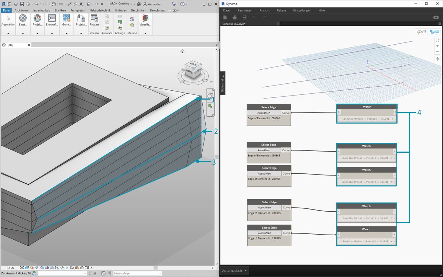Activate Dynamo pan tool icon
Image resolution: width=443 pixels, height=277 pixels.
pyautogui.click(x=437, y=59)
